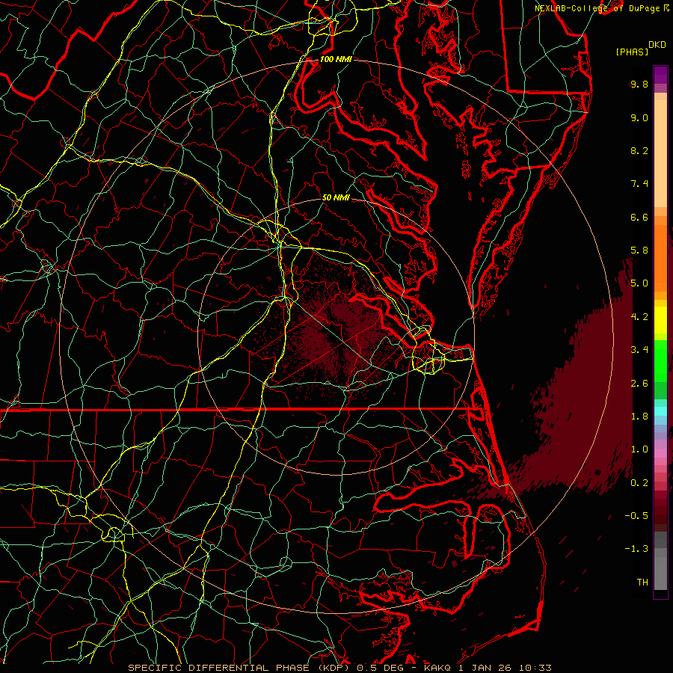Click the 1.0 legend value
Viewport: 673px width, 673px height.
[639, 449]
